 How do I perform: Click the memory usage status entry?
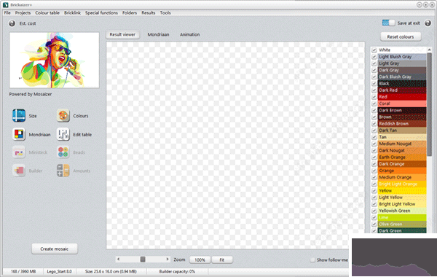click(x=23, y=271)
